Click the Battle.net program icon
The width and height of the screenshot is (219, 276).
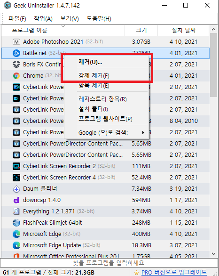click(x=16, y=53)
